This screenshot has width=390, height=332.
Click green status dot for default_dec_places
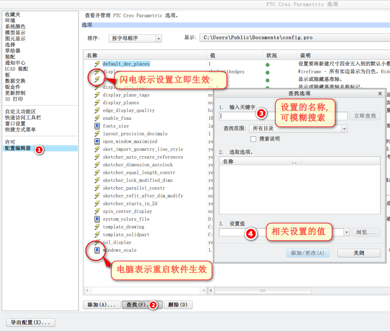pos(268,65)
